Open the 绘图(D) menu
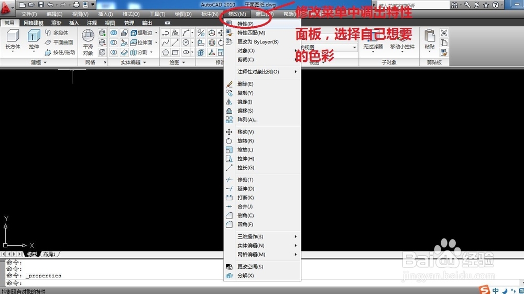Screen dimensions: 524x294 [x=183, y=14]
